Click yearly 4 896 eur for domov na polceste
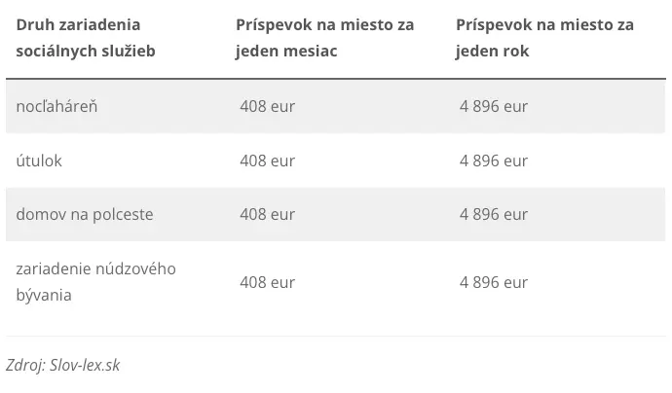672x393 pixels. pyautogui.click(x=494, y=214)
